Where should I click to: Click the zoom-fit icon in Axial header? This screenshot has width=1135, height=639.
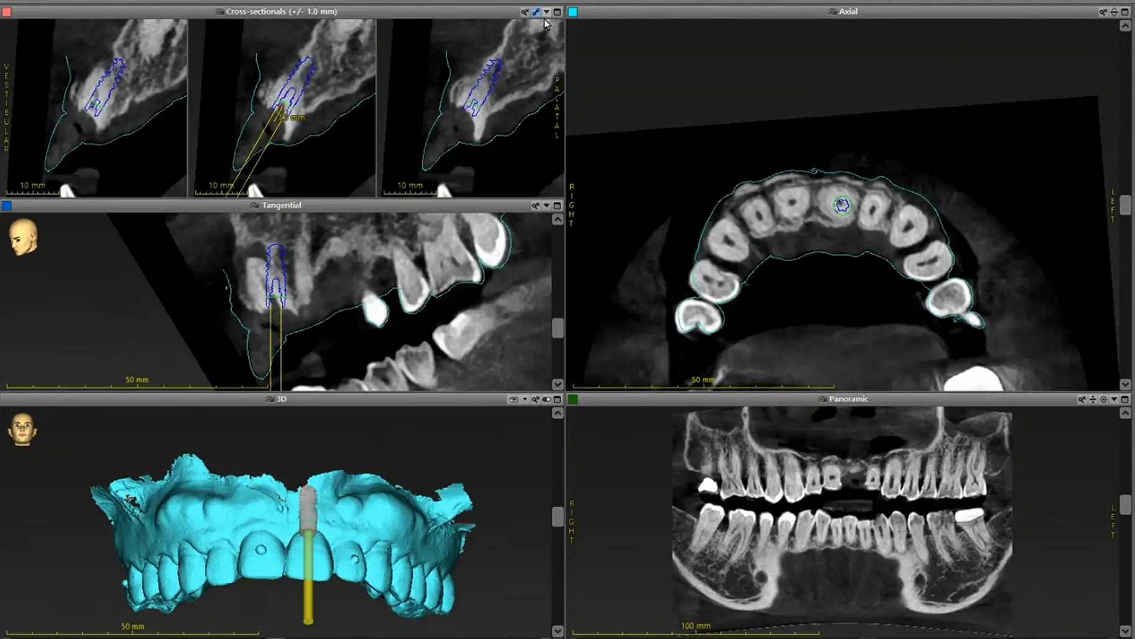coord(1103,12)
